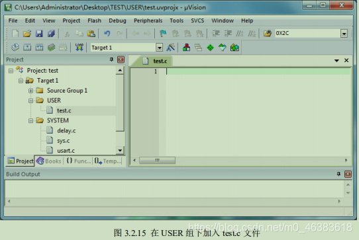The height and width of the screenshot is (240, 359).
Task: Pin the Project panel
Action: [x=111, y=60]
